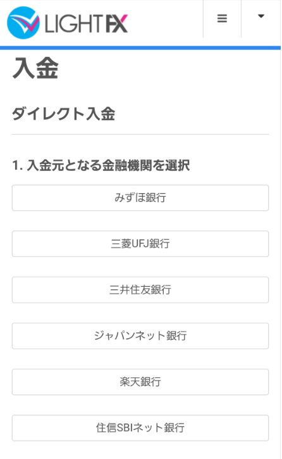This screenshot has height=459, width=282.
Task: Click the step number 1. label
Action: (18, 166)
